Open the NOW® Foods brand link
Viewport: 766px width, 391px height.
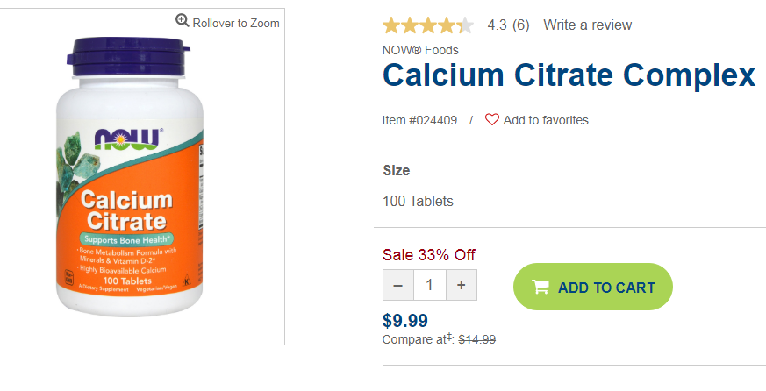[420, 50]
